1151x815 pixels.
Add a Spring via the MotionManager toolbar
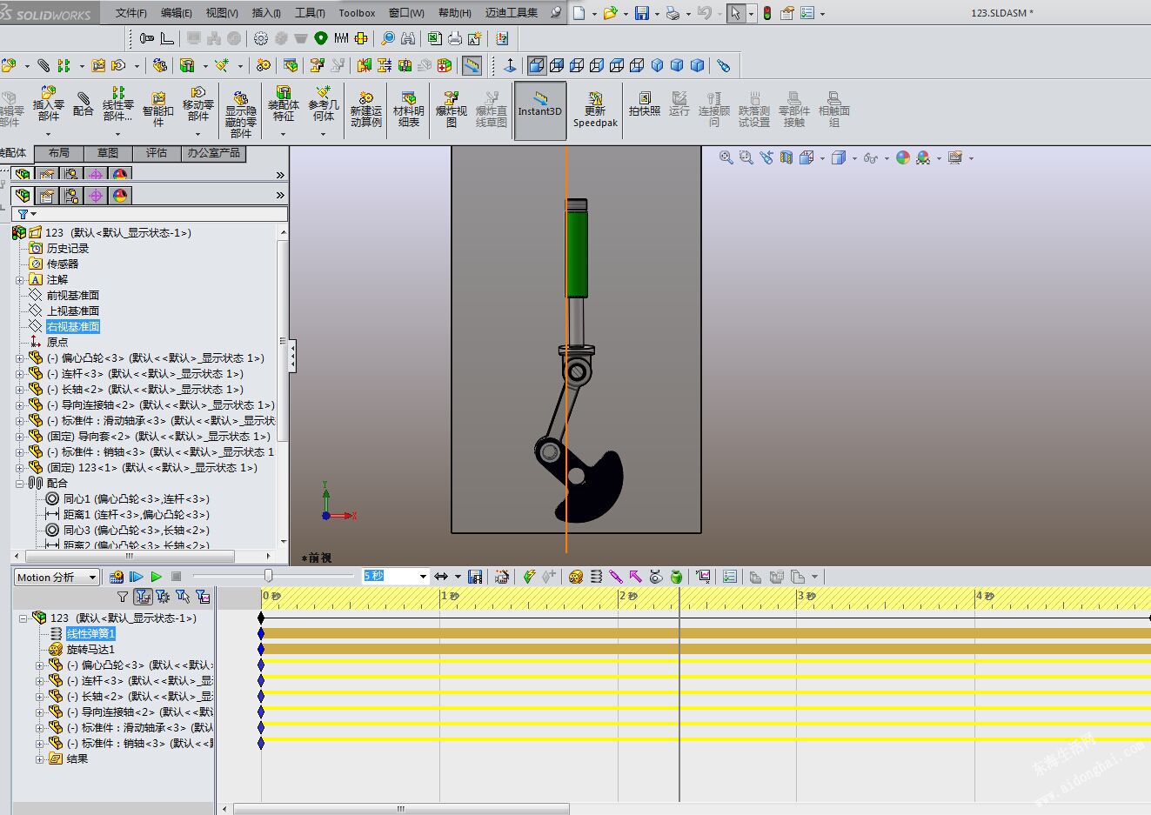point(596,577)
